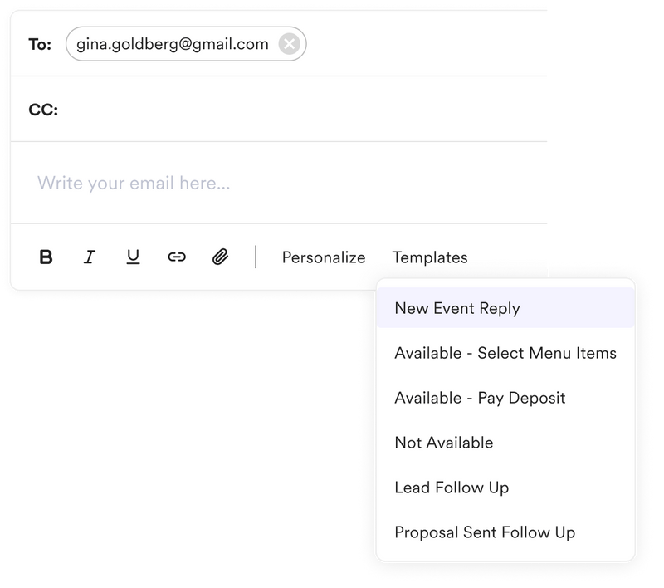Image resolution: width=664 pixels, height=588 pixels.
Task: Pick the Available - Pay Deposit template
Action: tap(480, 398)
